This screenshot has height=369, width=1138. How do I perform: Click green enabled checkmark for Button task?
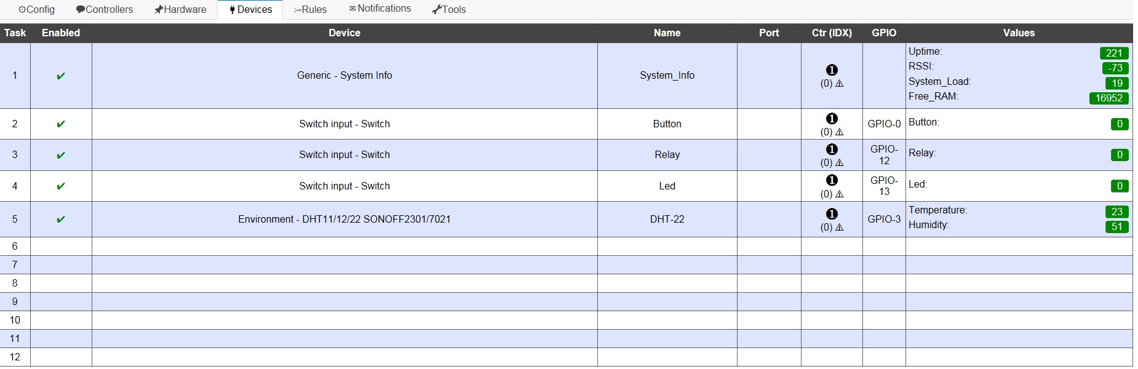pyautogui.click(x=61, y=124)
